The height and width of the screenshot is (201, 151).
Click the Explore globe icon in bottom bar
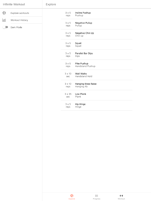(x=72, y=195)
